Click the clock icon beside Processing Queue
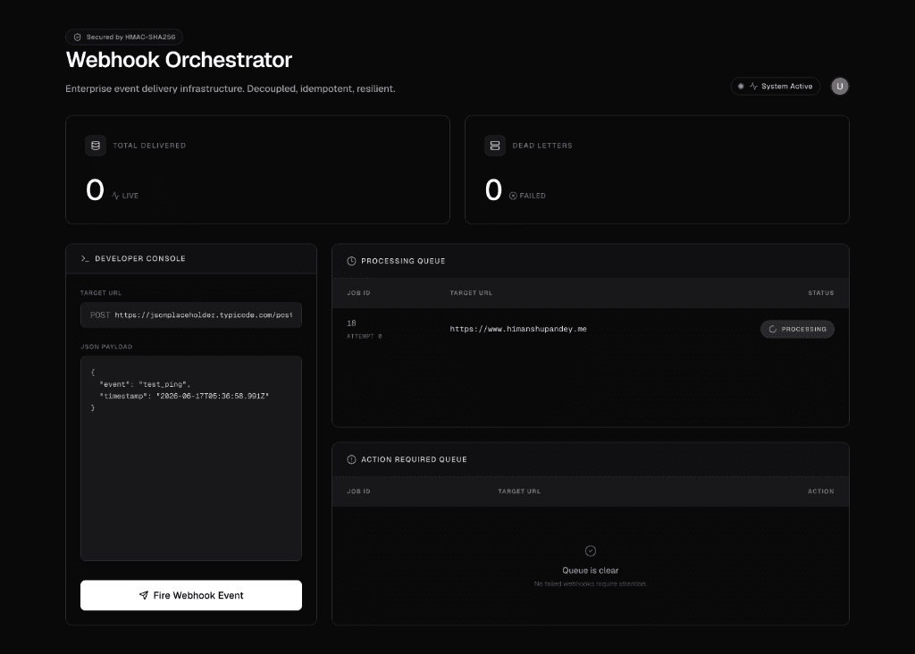Image resolution: width=915 pixels, height=654 pixels. [351, 262]
